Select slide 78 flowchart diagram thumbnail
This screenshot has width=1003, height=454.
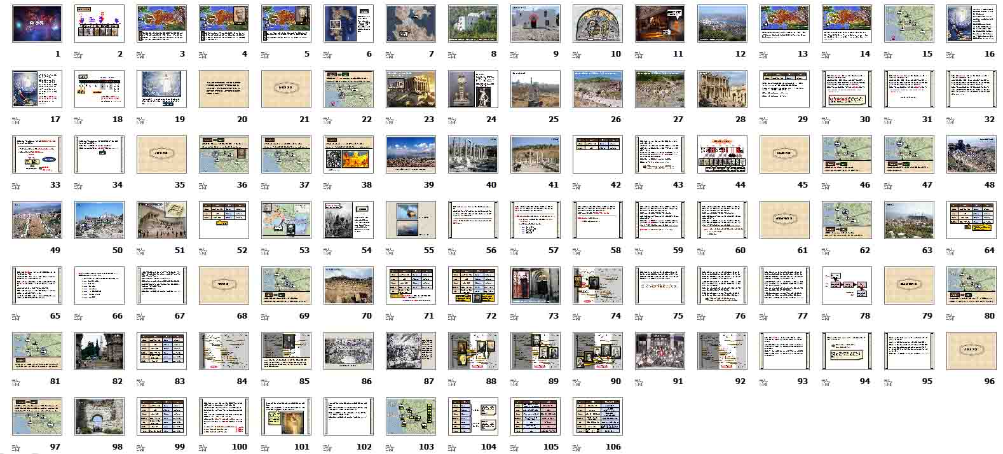847,285
